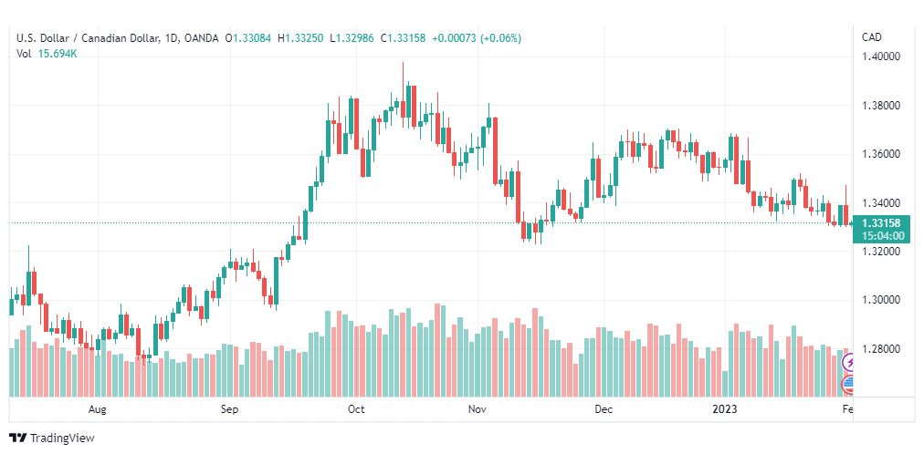
Task: Click the 1.40000 price axis label
Action: click(881, 57)
